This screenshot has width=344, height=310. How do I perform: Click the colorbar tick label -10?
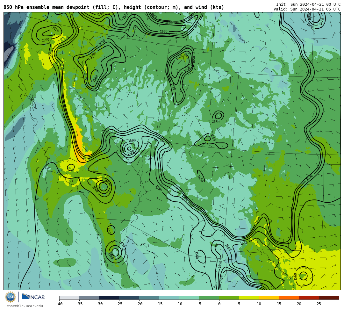click(179, 304)
